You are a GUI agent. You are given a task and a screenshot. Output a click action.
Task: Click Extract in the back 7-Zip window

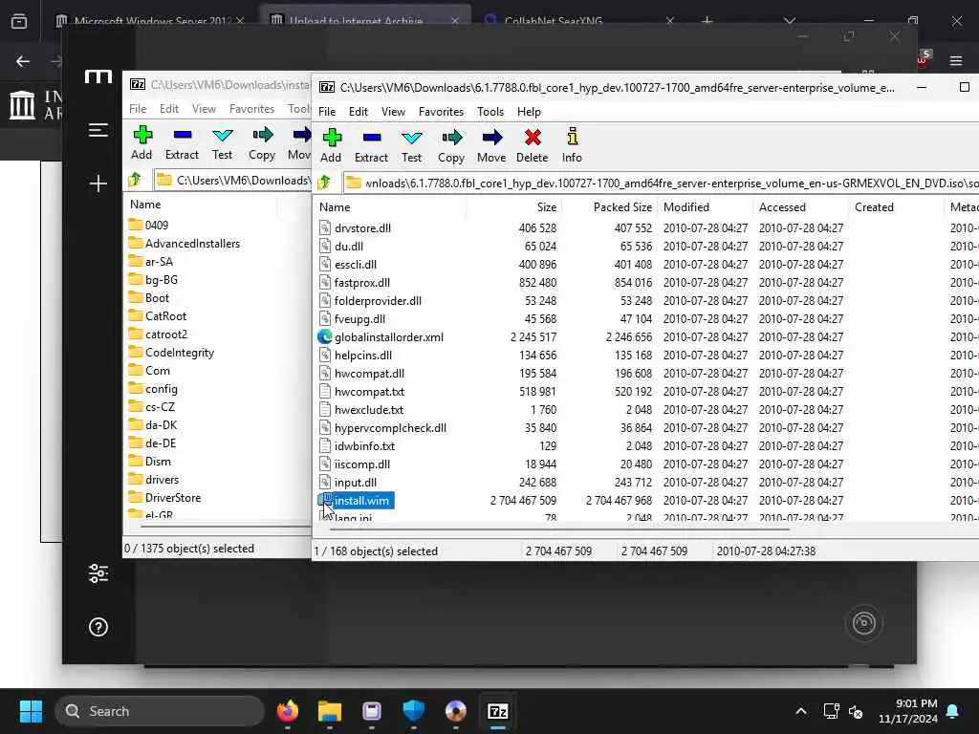pyautogui.click(x=182, y=142)
